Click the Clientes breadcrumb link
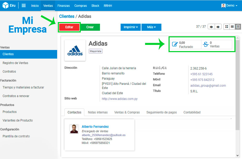242x159 pixels. click(x=67, y=16)
